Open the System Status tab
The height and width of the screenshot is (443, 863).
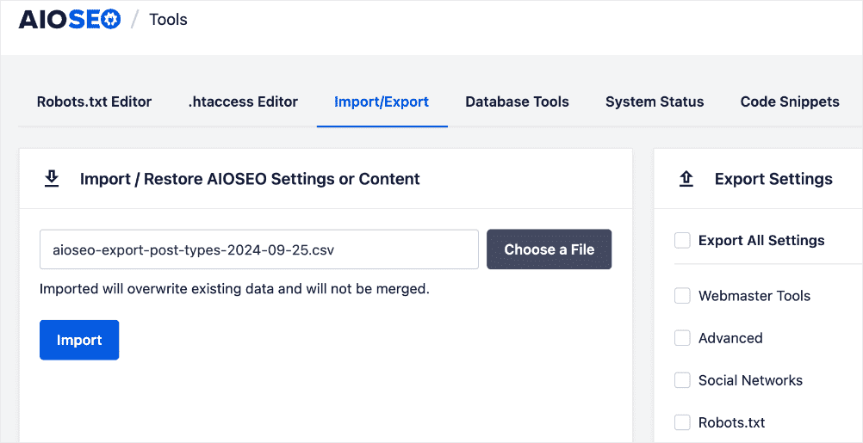[x=655, y=102]
